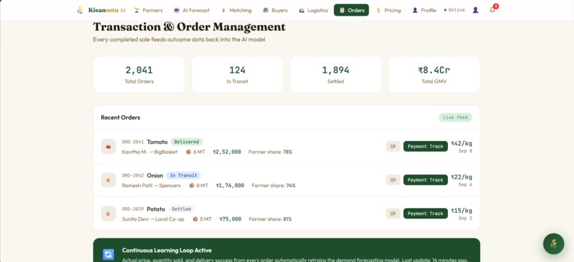Click the Continuous Learning Loop Active heading
Image resolution: width=574 pixels, height=262 pixels.
coord(167,251)
